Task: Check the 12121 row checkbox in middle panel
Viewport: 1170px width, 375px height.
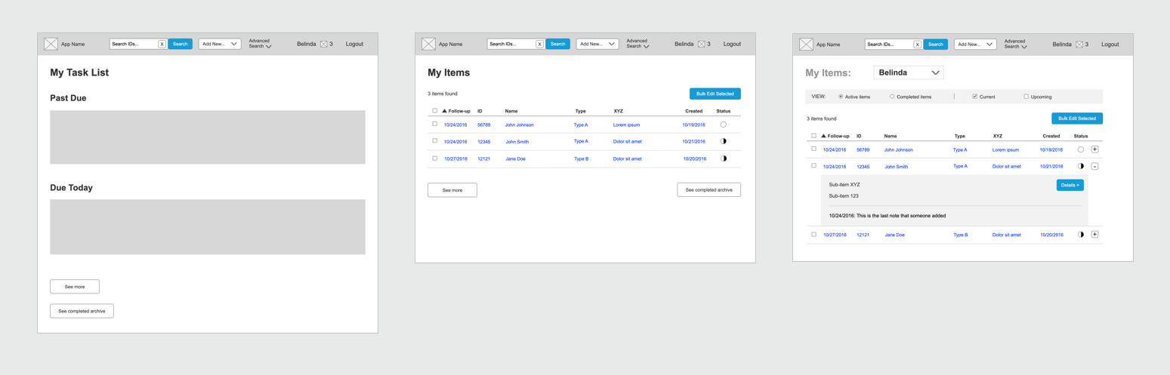Action: pyautogui.click(x=434, y=158)
